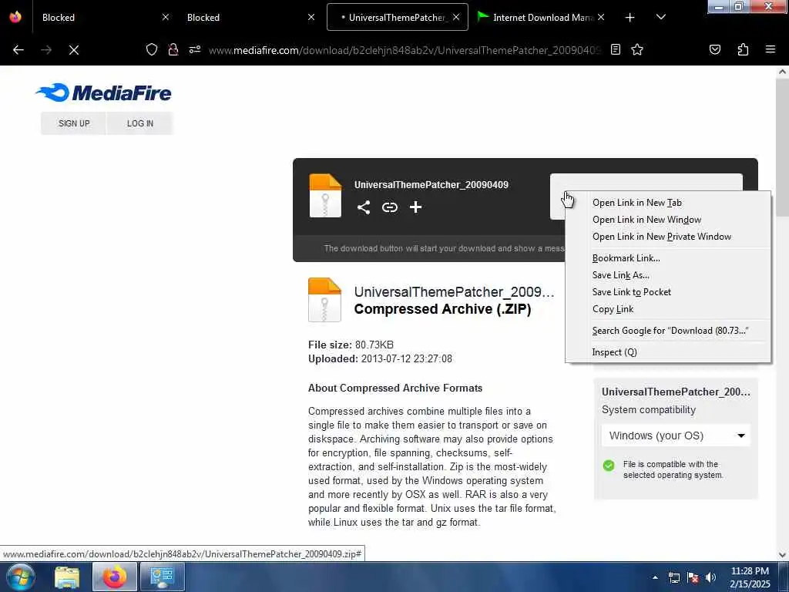Choose Inspect (Q) menu entry
The height and width of the screenshot is (592, 789).
668,352
